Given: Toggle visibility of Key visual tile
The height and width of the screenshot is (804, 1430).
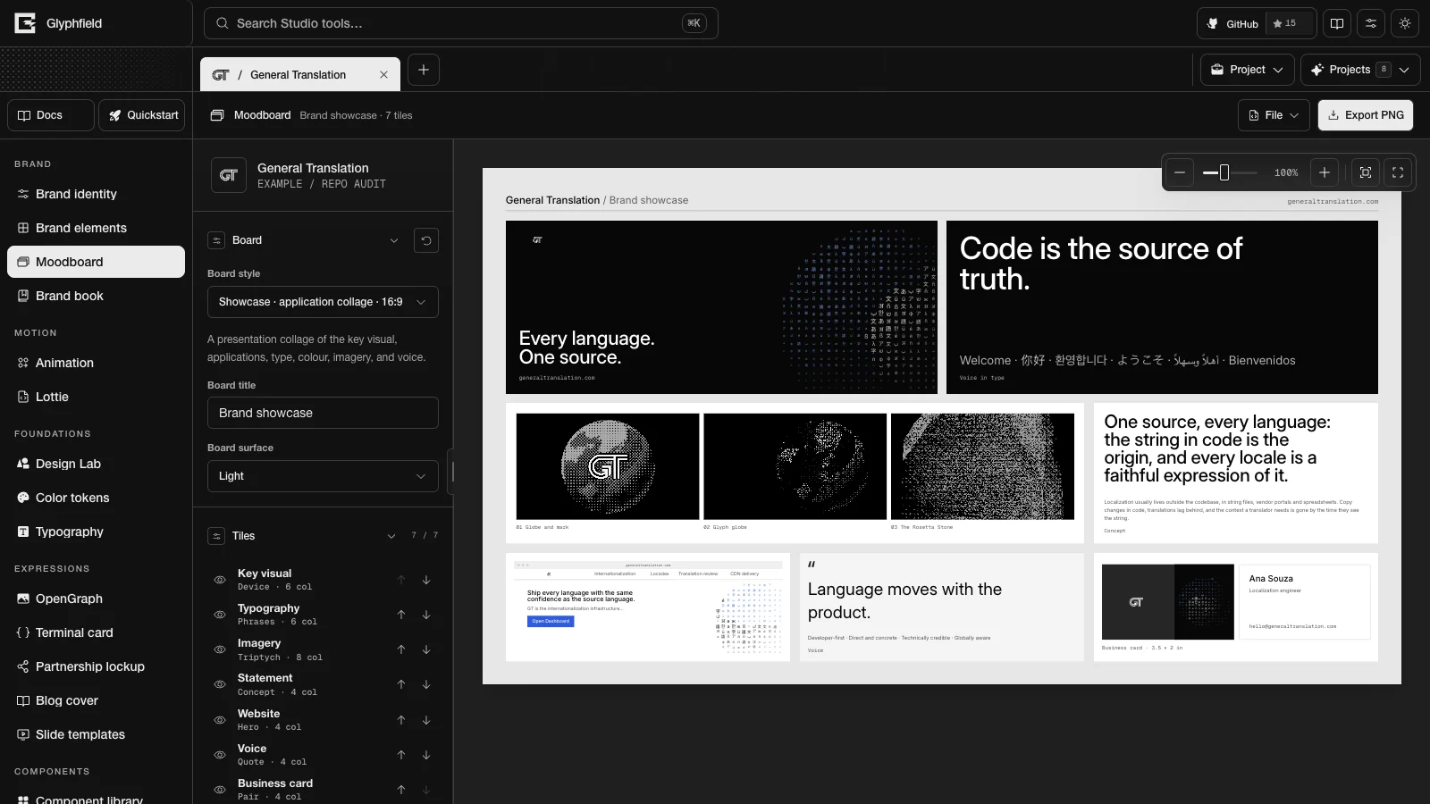Looking at the screenshot, I should coord(220,580).
